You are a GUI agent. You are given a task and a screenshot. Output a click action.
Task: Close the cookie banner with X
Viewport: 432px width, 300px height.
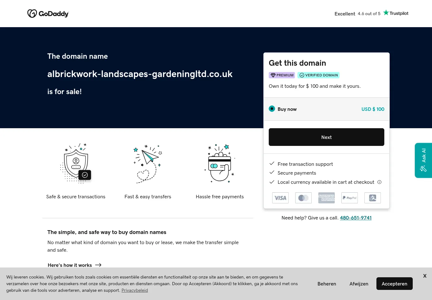pyautogui.click(x=425, y=276)
